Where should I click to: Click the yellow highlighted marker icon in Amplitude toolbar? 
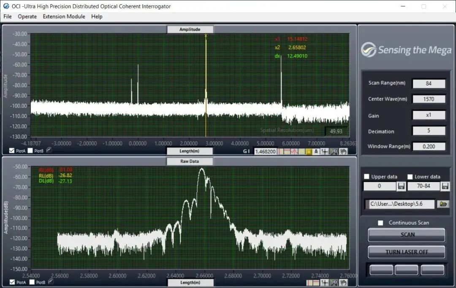tap(309, 151)
